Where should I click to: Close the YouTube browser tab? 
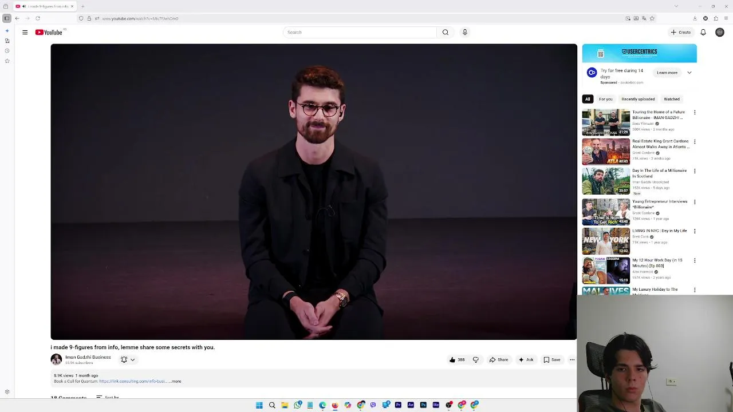[72, 6]
